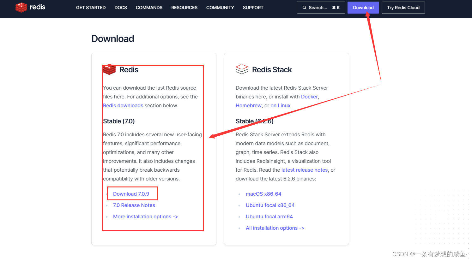Open the RESOURCES menu
The height and width of the screenshot is (260, 472).
coord(184,8)
